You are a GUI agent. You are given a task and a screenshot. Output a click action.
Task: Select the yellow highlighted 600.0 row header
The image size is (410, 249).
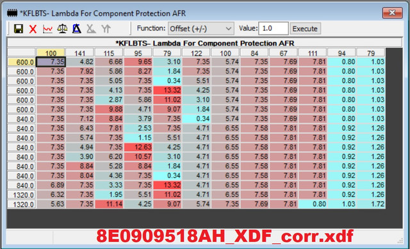(x=21, y=62)
